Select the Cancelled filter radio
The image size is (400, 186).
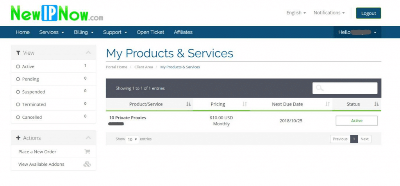[x=18, y=117]
